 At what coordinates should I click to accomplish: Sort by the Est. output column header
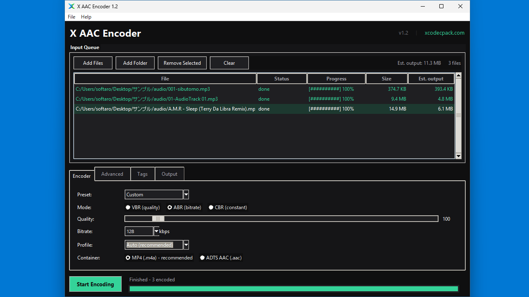pyautogui.click(x=431, y=79)
